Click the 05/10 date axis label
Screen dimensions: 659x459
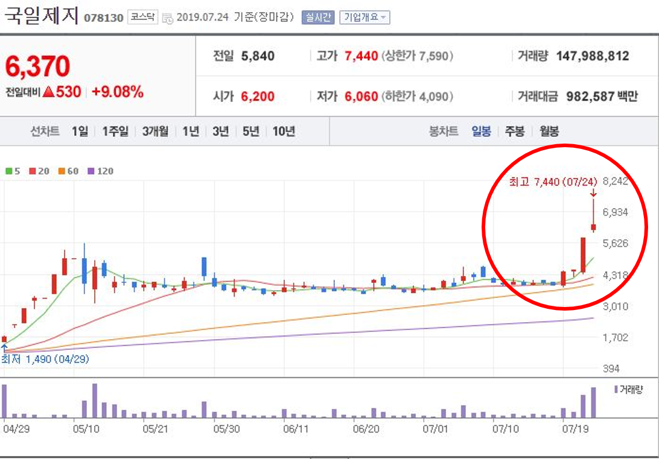coord(86,429)
